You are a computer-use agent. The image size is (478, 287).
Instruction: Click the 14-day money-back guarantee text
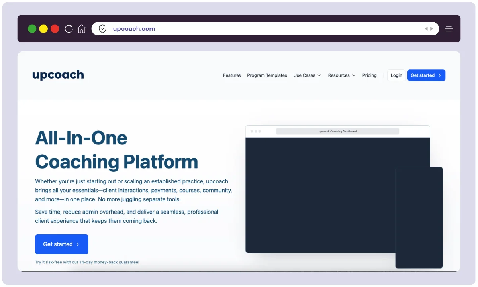pos(87,262)
